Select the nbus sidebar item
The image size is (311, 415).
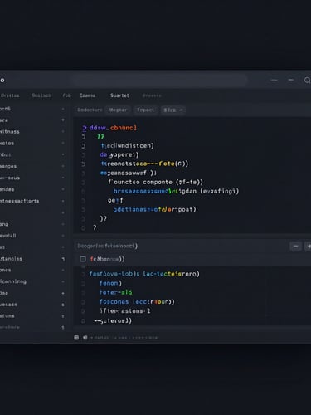(x=6, y=155)
